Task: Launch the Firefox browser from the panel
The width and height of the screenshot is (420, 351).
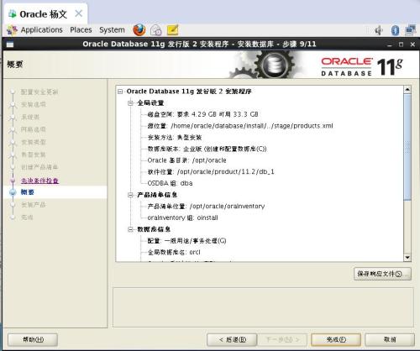Action: [x=139, y=30]
